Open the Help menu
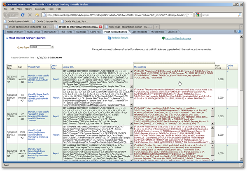Viewport: 247px width, 171px height. pyautogui.click(x=58, y=9)
